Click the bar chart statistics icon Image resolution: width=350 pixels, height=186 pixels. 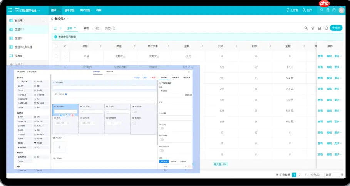point(320,28)
